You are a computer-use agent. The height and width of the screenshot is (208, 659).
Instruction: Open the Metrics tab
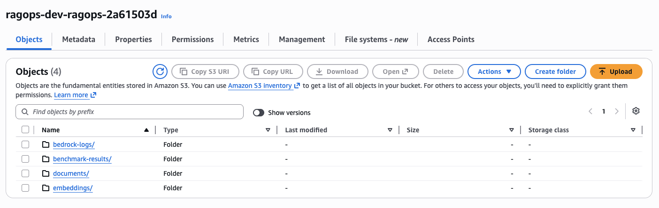point(246,39)
